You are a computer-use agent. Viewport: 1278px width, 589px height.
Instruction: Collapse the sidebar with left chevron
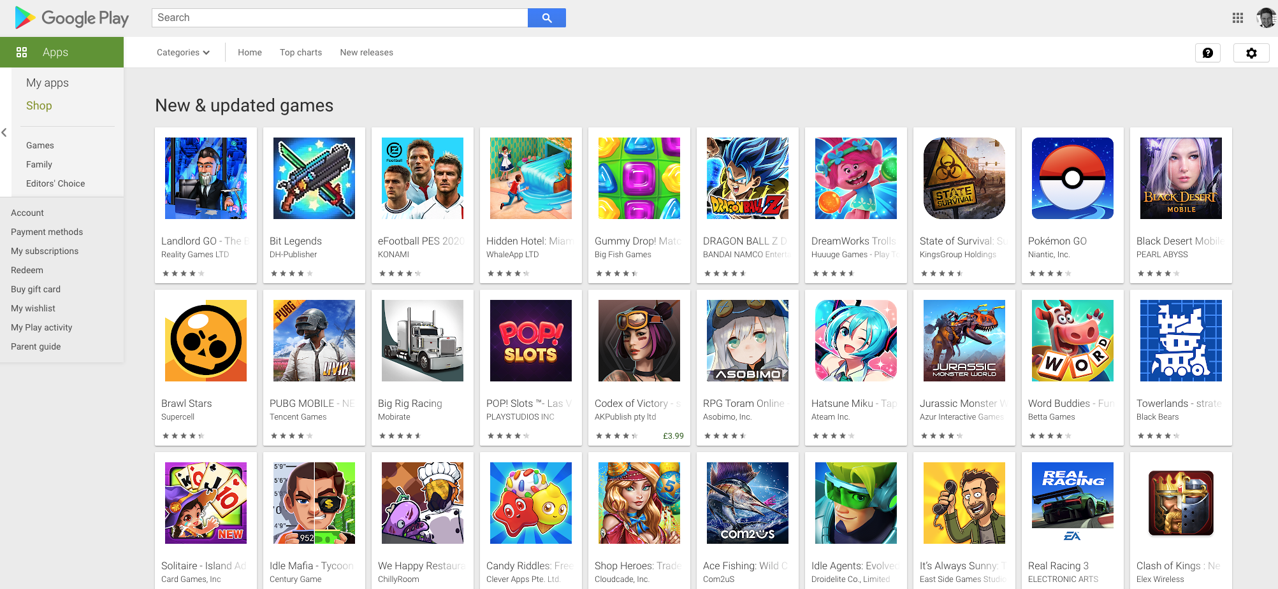pyautogui.click(x=4, y=132)
